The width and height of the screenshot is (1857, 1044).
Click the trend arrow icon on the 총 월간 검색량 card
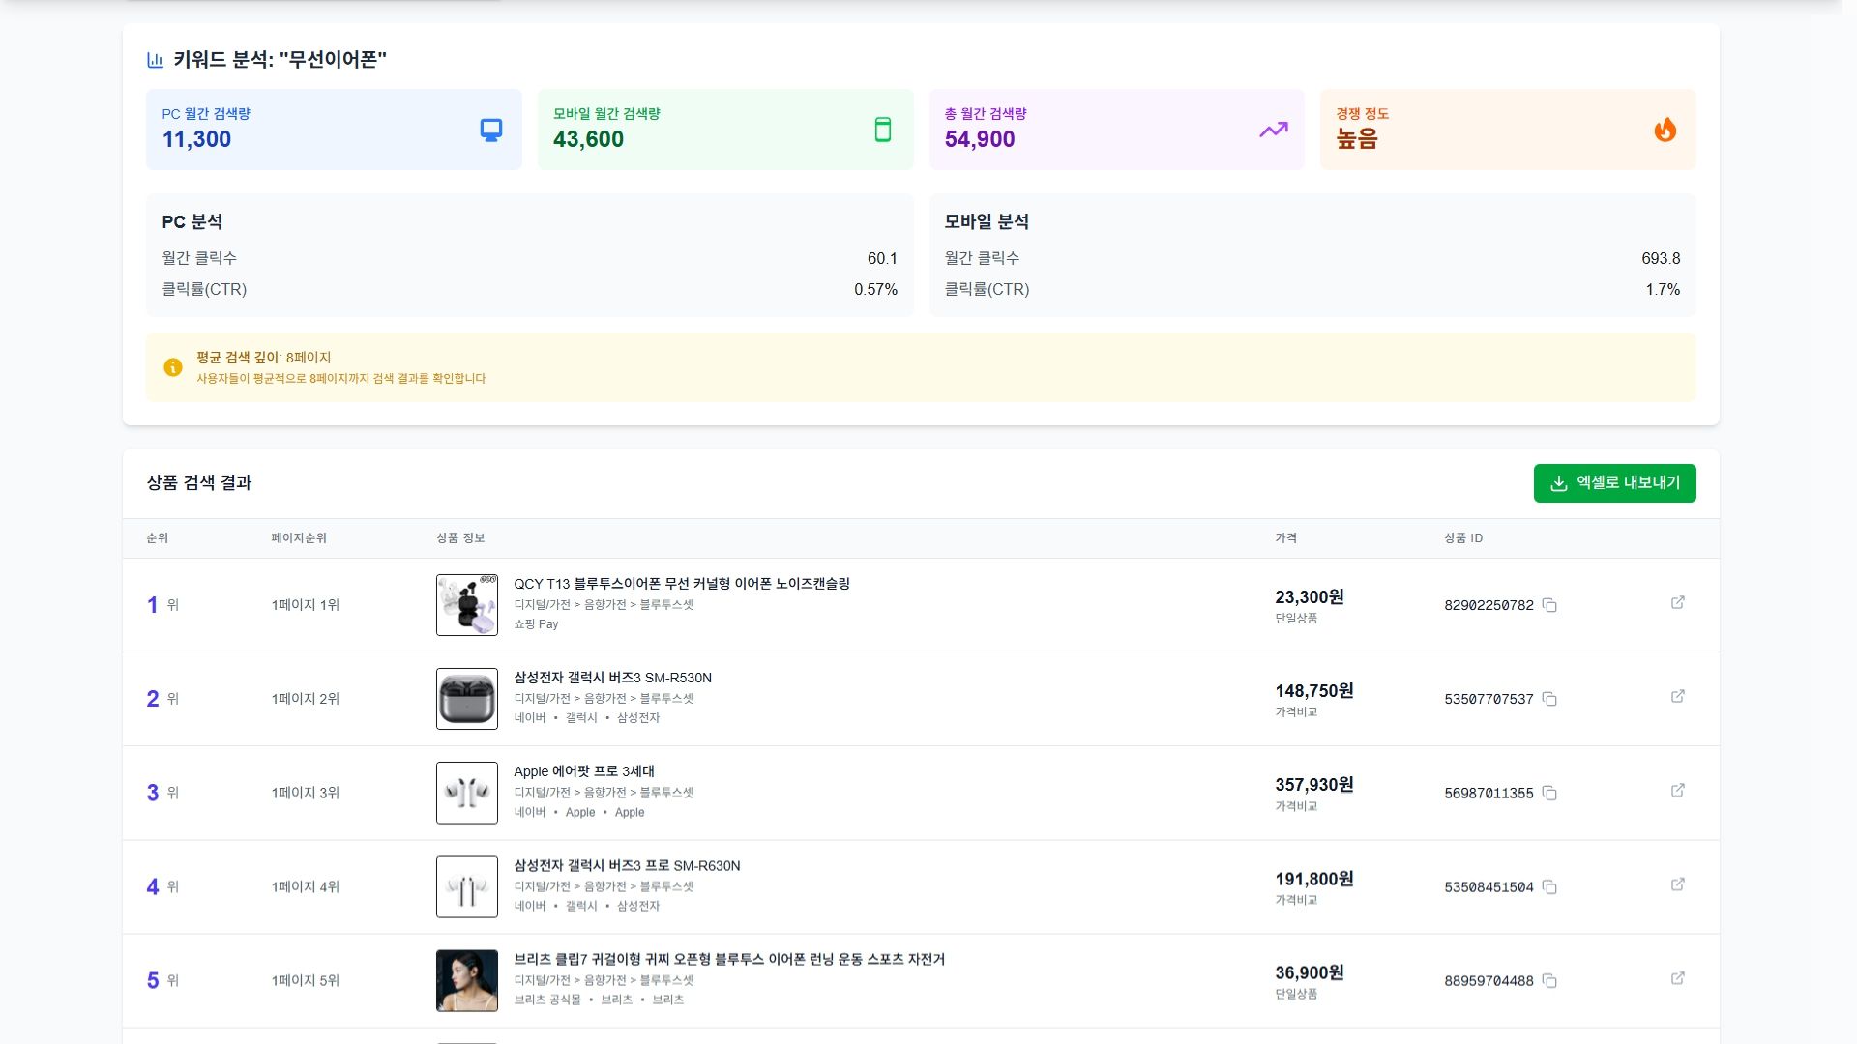point(1274,128)
